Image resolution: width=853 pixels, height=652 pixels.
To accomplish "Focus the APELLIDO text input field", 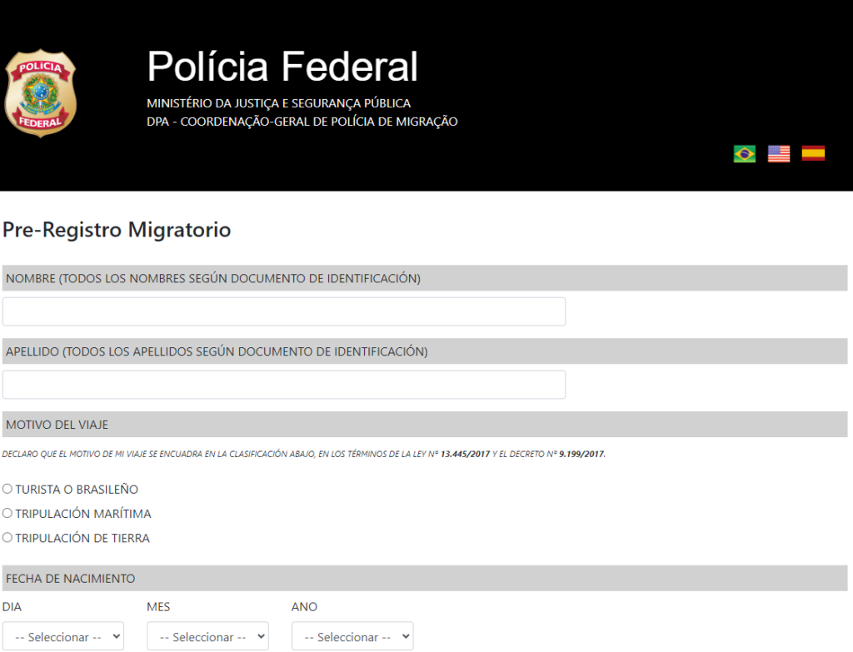I will (x=284, y=385).
